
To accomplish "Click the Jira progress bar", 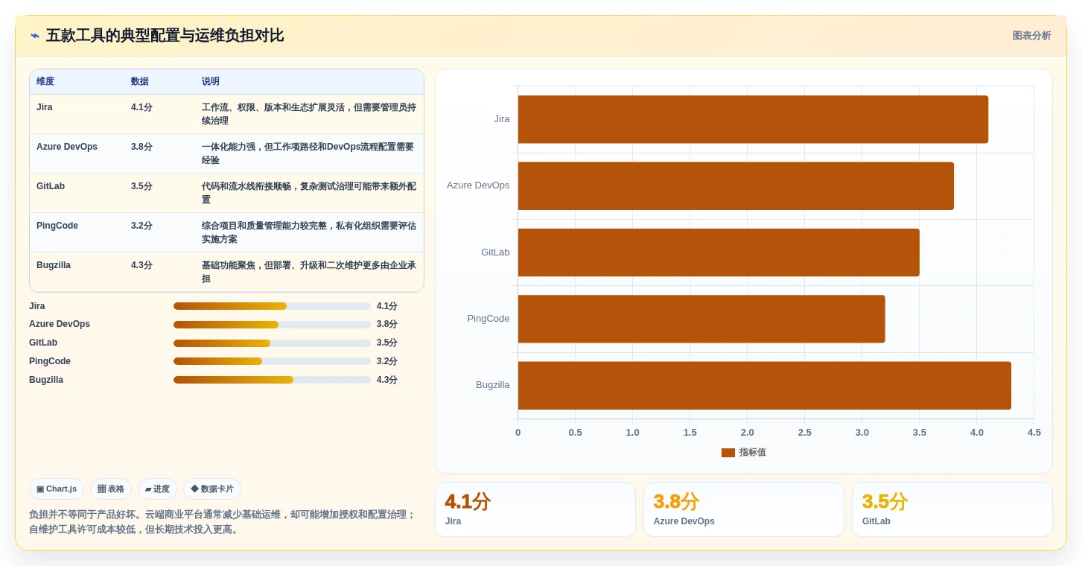I will coord(272,306).
